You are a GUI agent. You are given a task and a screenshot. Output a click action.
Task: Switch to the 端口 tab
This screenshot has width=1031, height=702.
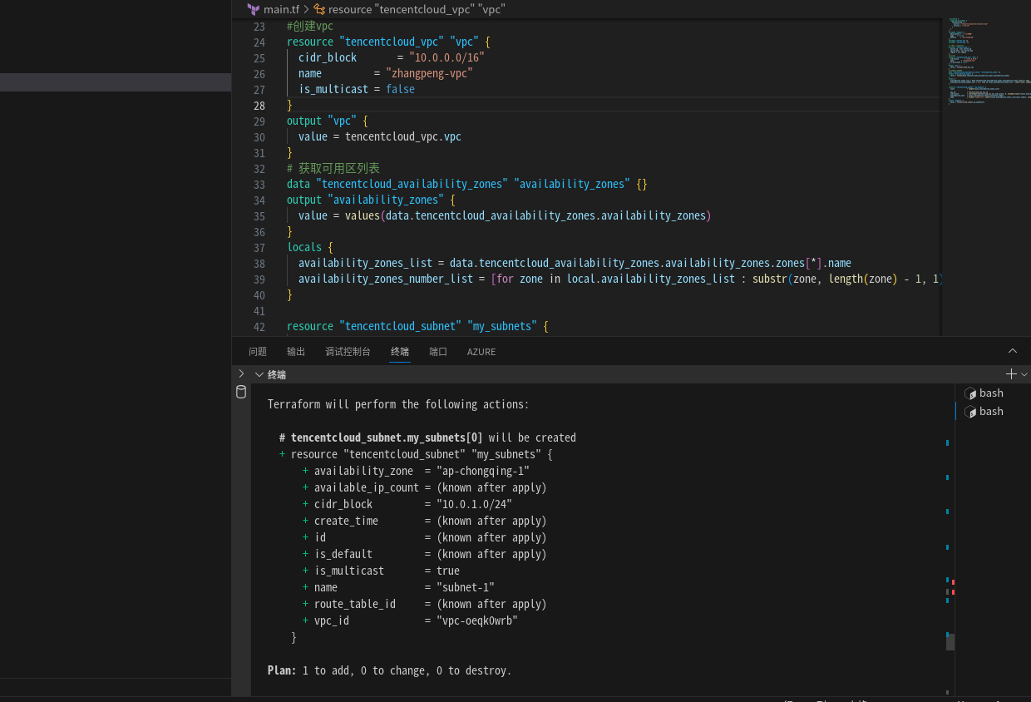438,352
